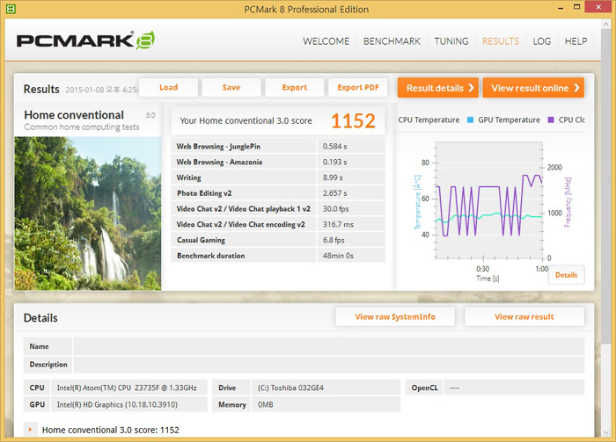This screenshot has height=442, width=616.
Task: Click View raw SystemInfo
Action: pos(394,317)
